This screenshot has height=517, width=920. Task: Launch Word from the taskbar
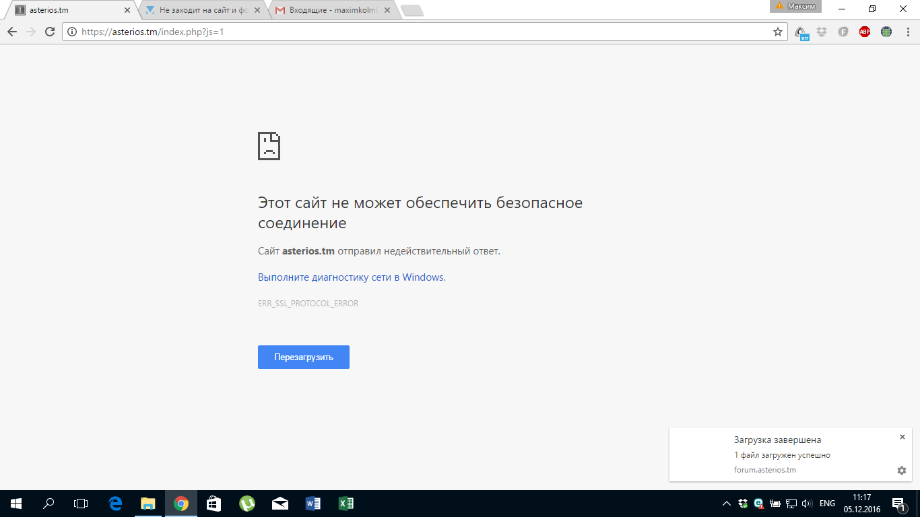[313, 503]
